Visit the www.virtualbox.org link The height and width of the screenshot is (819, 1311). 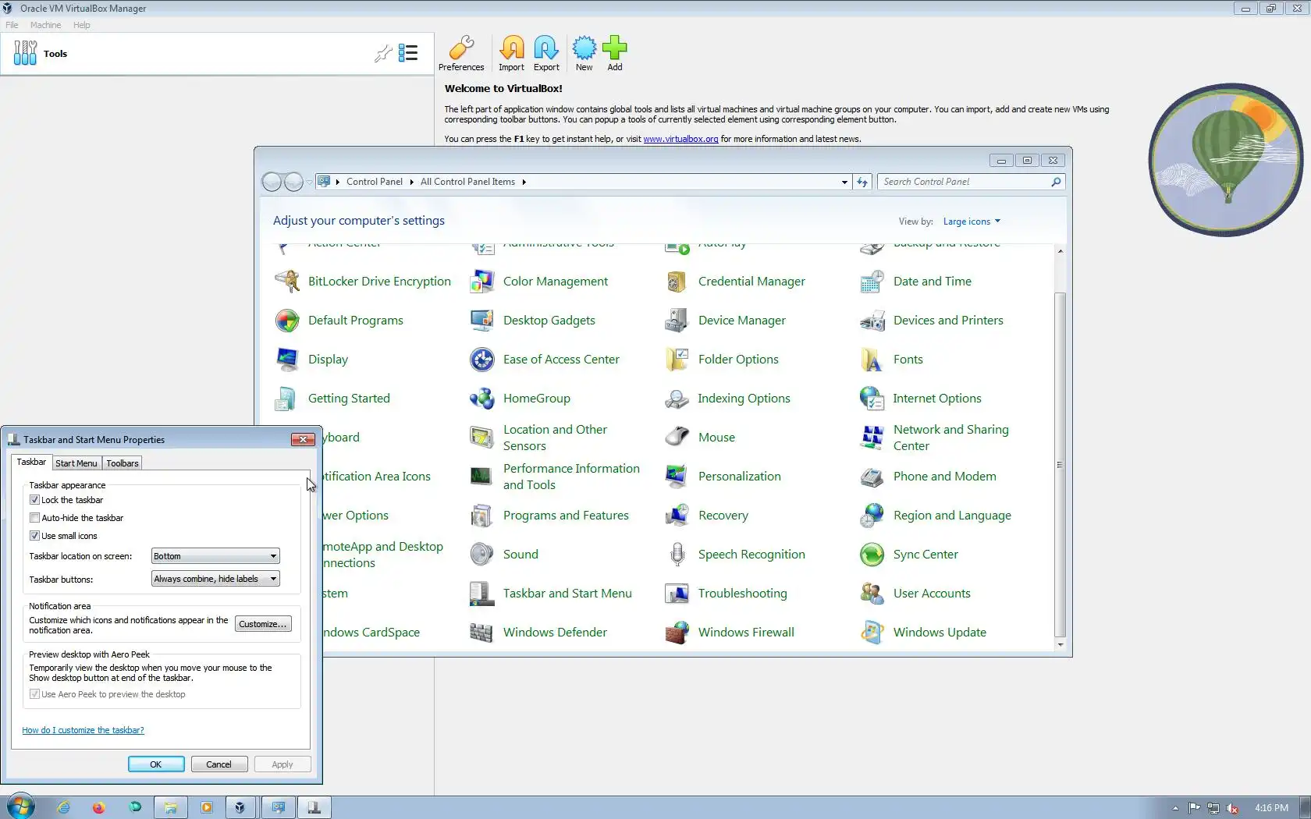[680, 139]
